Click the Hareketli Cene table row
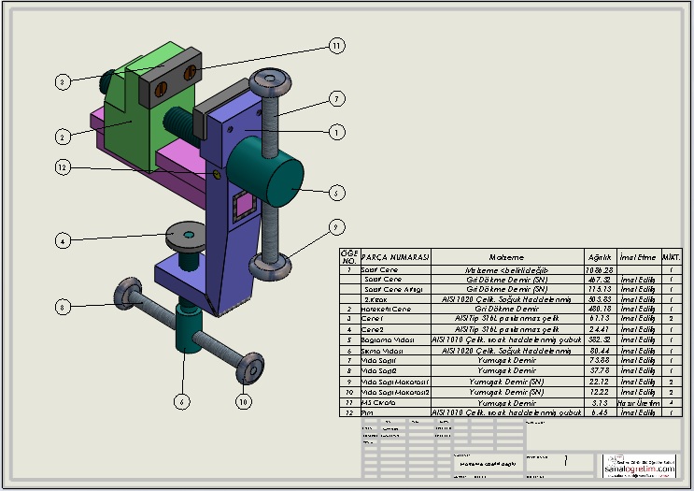Image resolution: width=694 pixels, height=491 pixels. pos(386,308)
